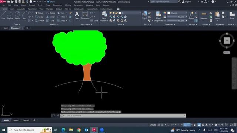Viewport: 237px width, 133px height.
Task: Toggle annotation visibility in status bar
Action: (x=199, y=125)
